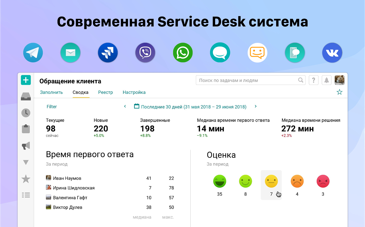Click the Завершенные value 198

pos(147,129)
